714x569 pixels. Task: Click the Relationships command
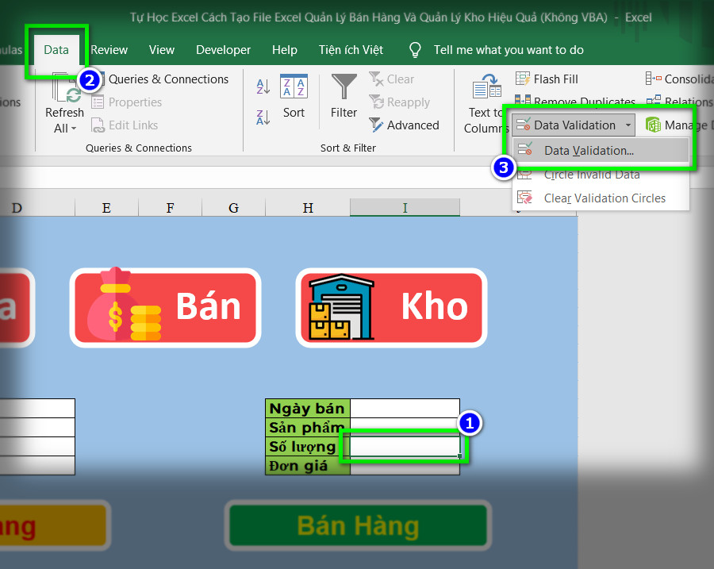click(679, 101)
